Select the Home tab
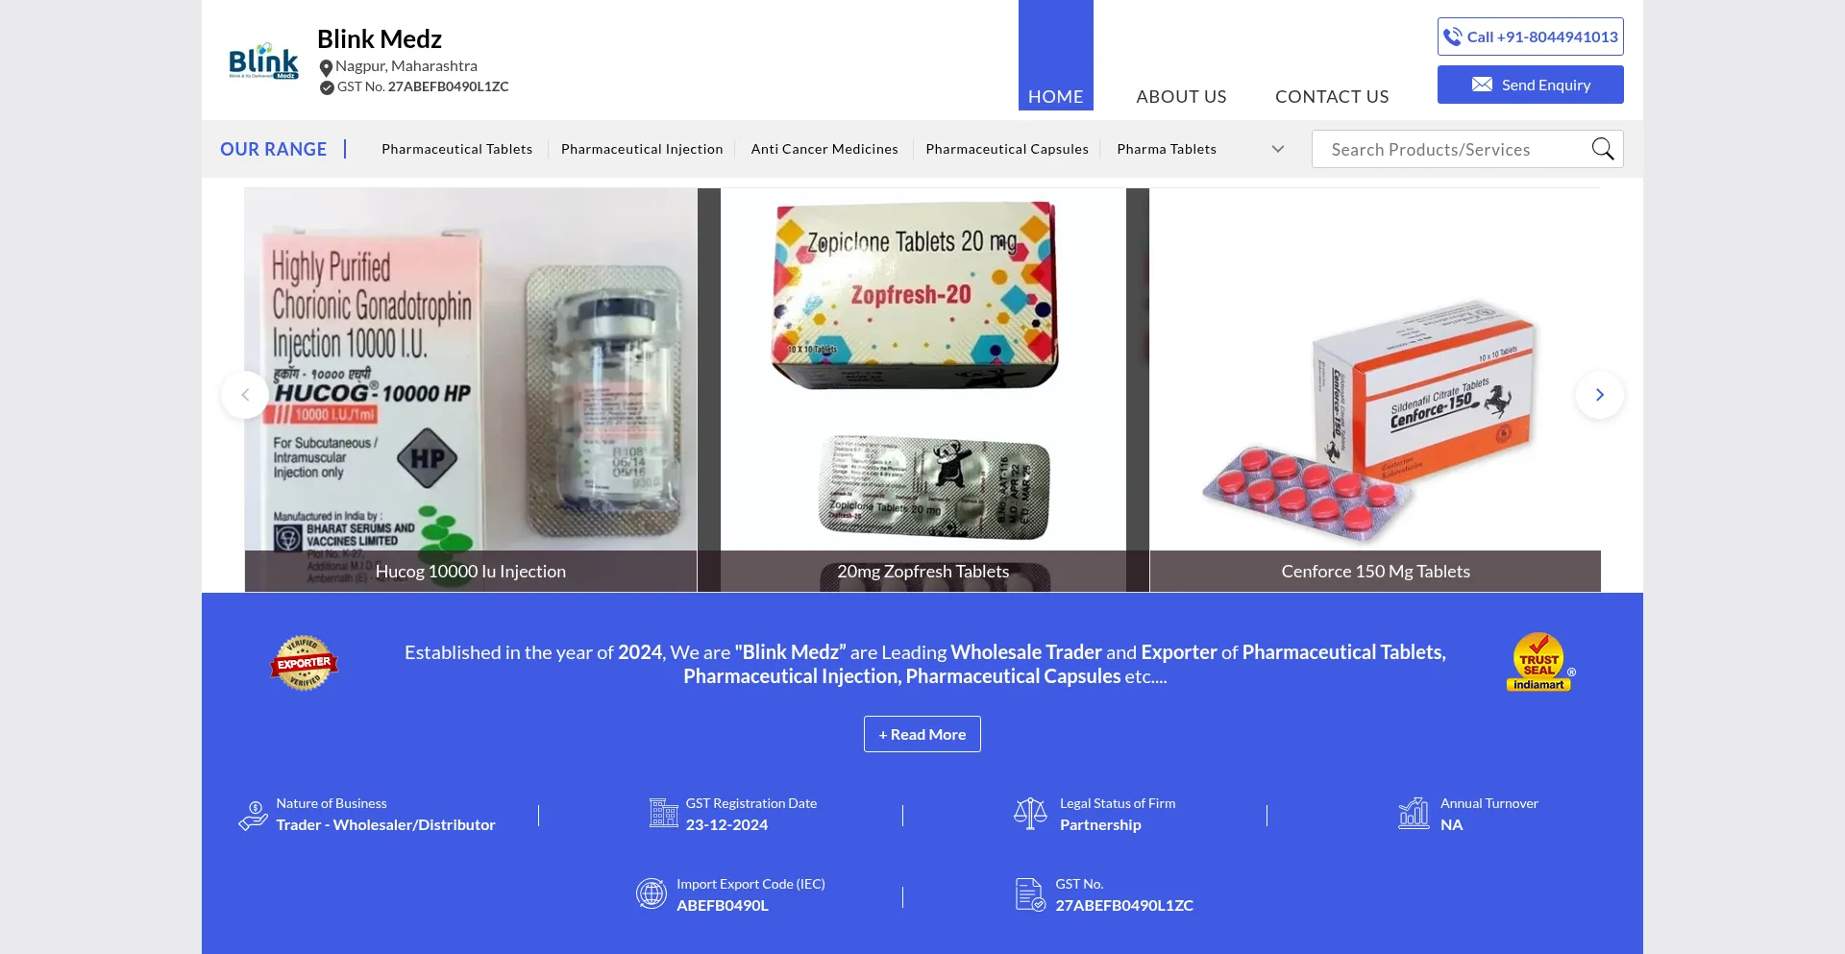This screenshot has height=954, width=1845. [1056, 56]
